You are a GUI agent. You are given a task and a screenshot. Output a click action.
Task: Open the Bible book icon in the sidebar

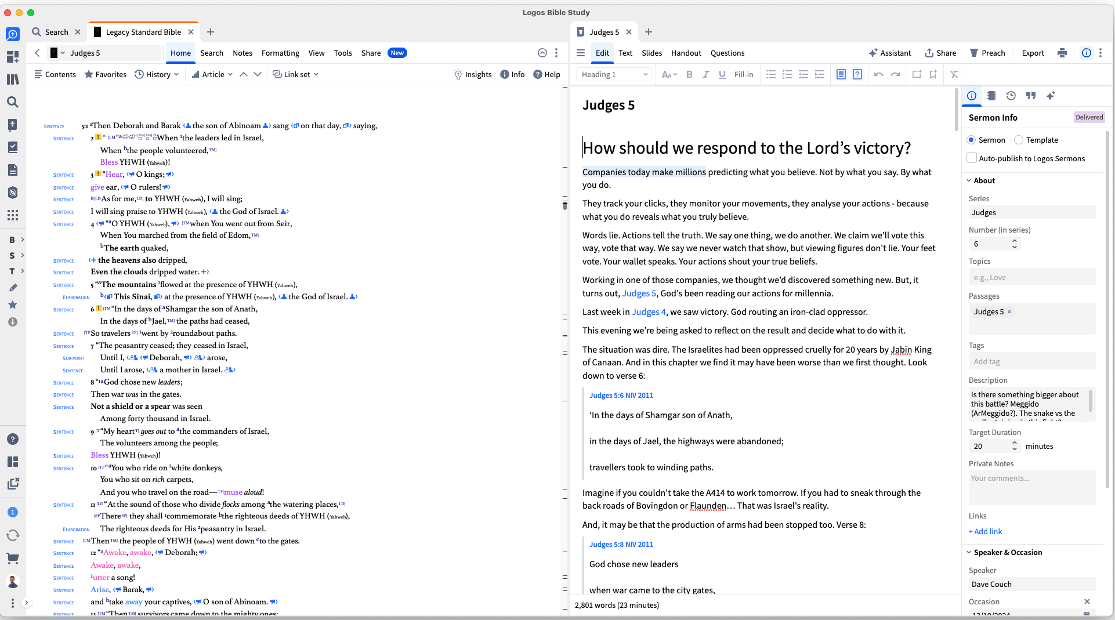point(13,125)
